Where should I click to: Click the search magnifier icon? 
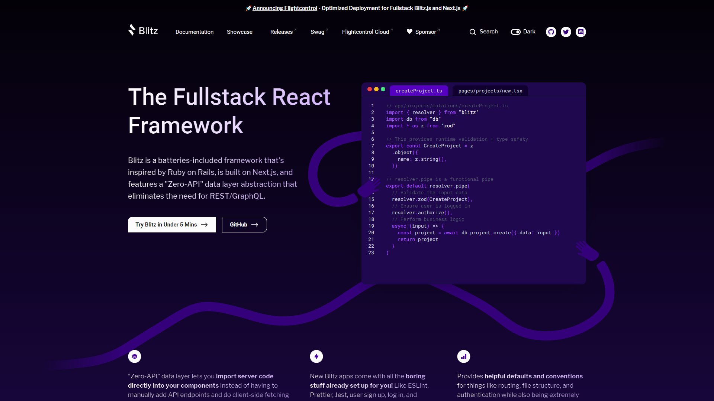coord(473,32)
